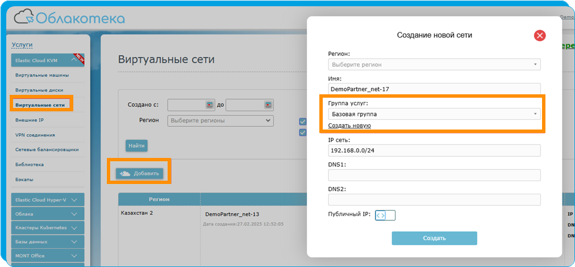Open the Регион dropdown in the dialog

(x=434, y=65)
